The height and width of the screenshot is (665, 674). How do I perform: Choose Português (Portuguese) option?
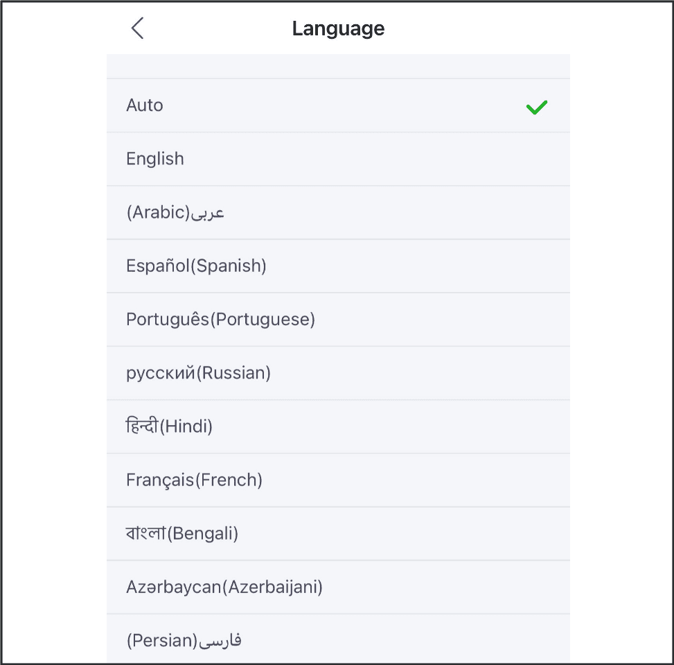338,320
